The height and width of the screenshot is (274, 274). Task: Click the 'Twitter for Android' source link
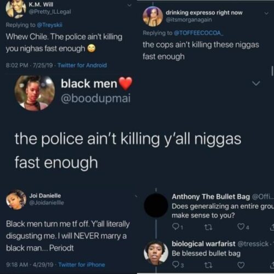[x=82, y=65]
